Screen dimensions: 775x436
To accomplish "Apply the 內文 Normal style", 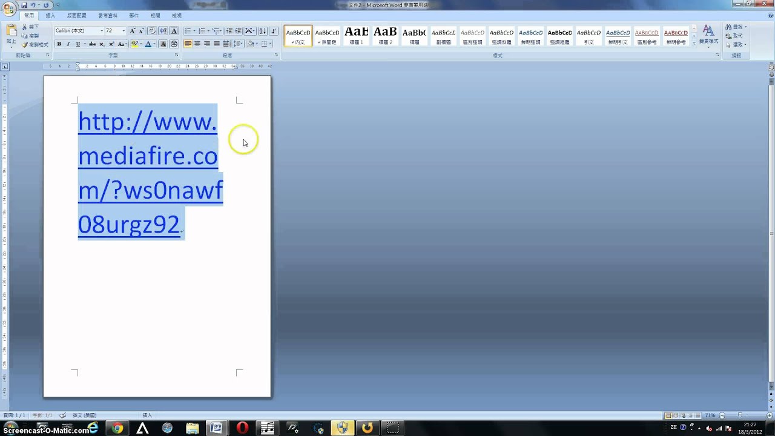I will click(x=298, y=36).
